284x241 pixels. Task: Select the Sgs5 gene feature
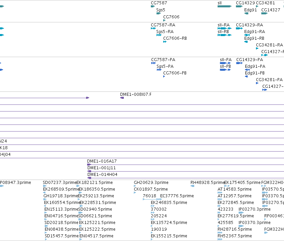(x=159, y=13)
